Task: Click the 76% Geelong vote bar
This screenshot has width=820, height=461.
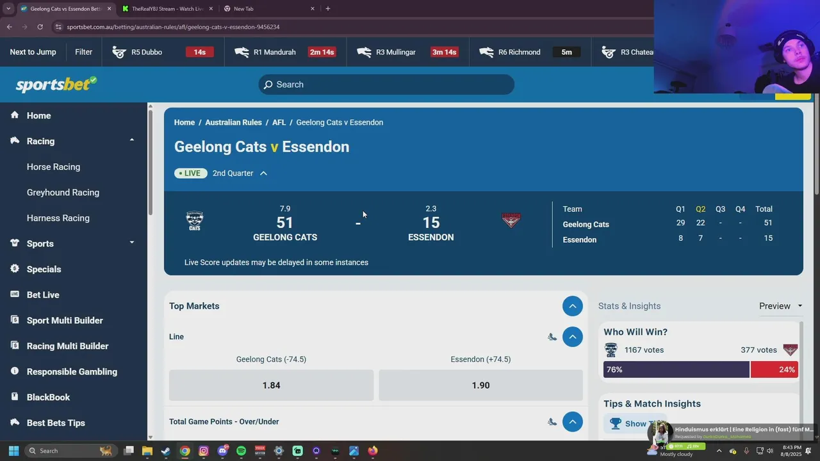Action: tap(676, 369)
